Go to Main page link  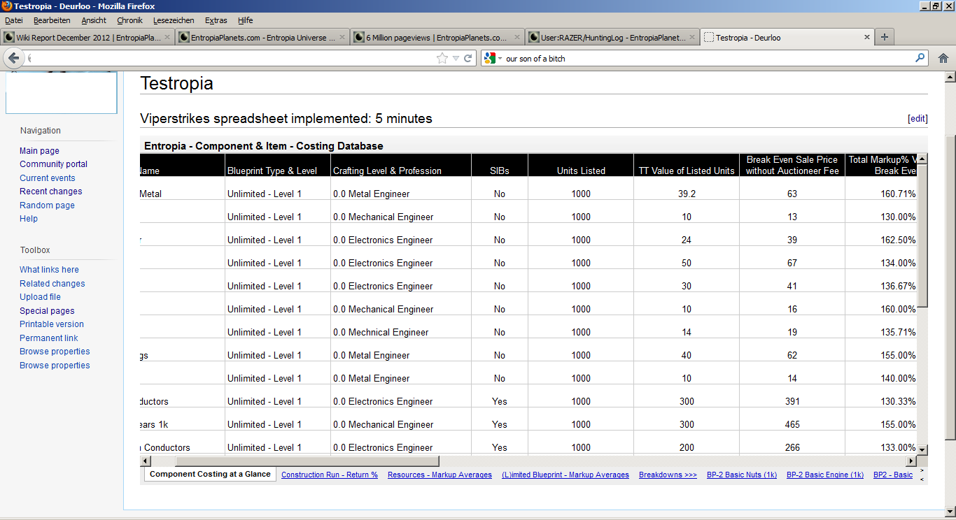[x=39, y=151]
